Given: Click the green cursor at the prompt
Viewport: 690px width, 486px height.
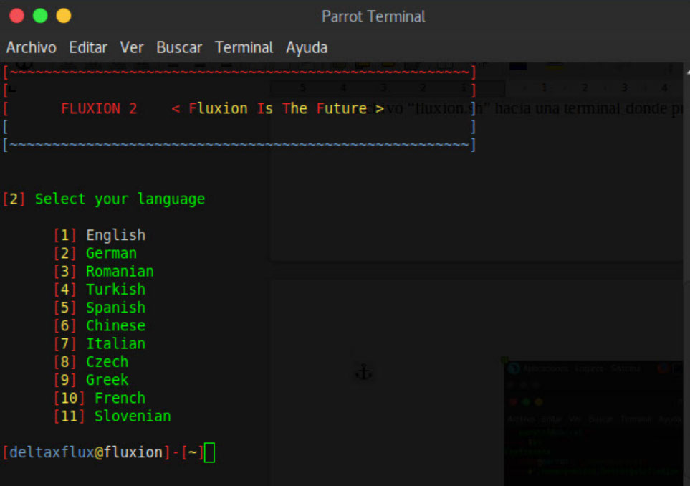Looking at the screenshot, I should tap(209, 452).
